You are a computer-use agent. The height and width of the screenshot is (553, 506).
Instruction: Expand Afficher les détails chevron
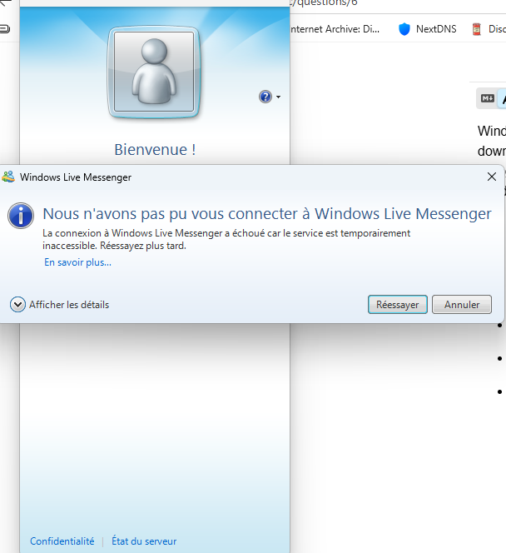pyautogui.click(x=17, y=305)
